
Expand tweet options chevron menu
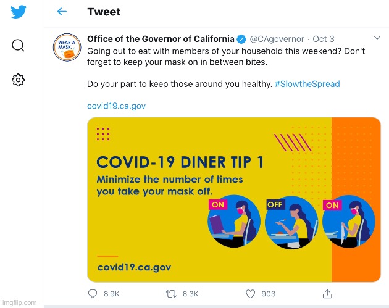point(377,39)
